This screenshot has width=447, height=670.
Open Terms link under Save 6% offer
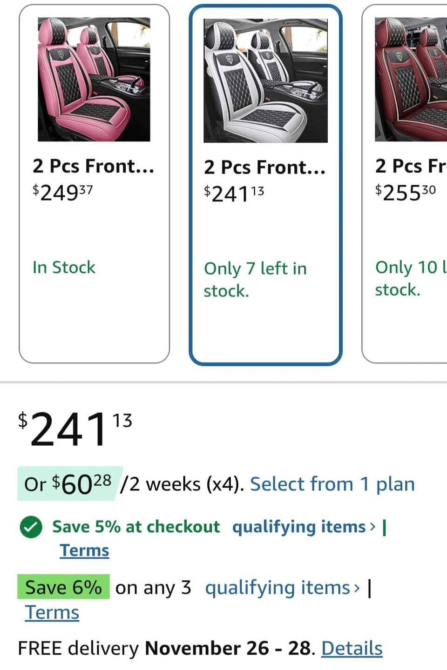pyautogui.click(x=52, y=612)
